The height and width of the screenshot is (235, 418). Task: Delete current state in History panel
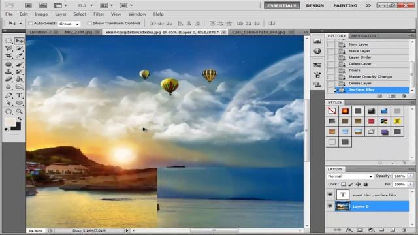(x=404, y=96)
